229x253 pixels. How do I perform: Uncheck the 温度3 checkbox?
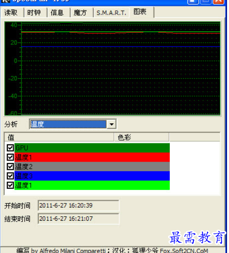coord(10,176)
